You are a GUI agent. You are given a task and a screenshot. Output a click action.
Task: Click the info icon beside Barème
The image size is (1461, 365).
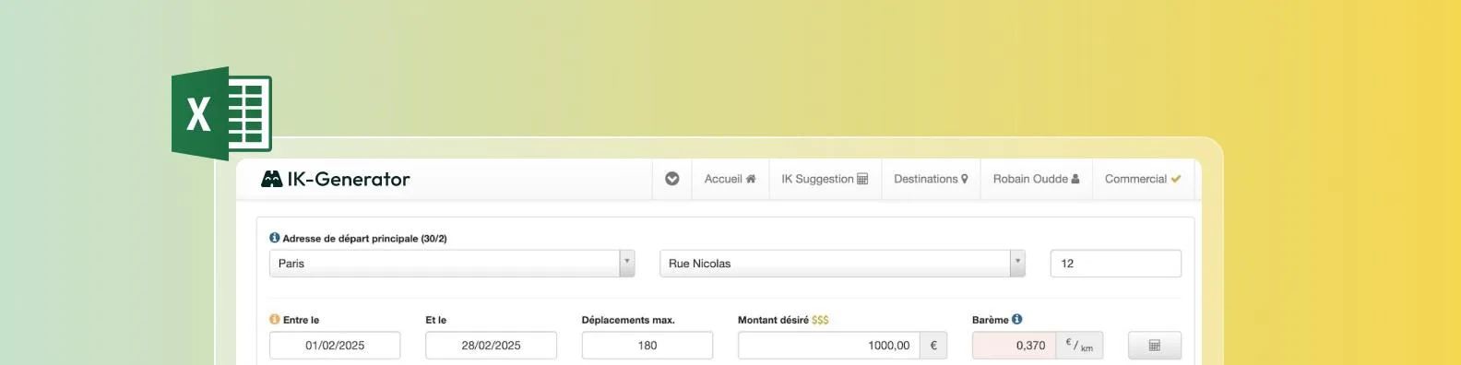pos(1016,320)
